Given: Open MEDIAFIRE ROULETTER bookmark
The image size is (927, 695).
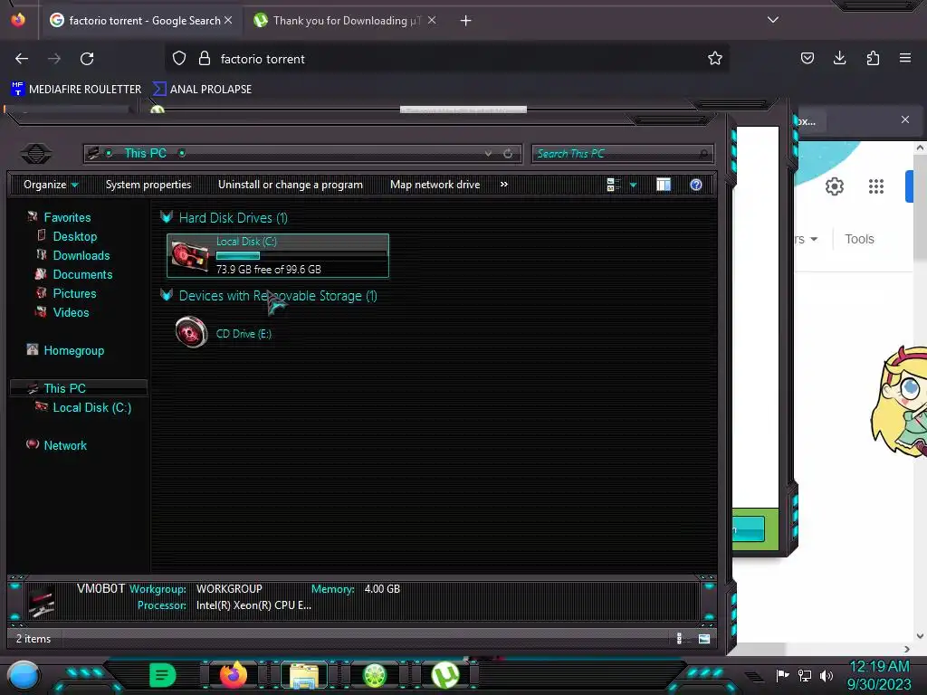Looking at the screenshot, I should [x=76, y=90].
